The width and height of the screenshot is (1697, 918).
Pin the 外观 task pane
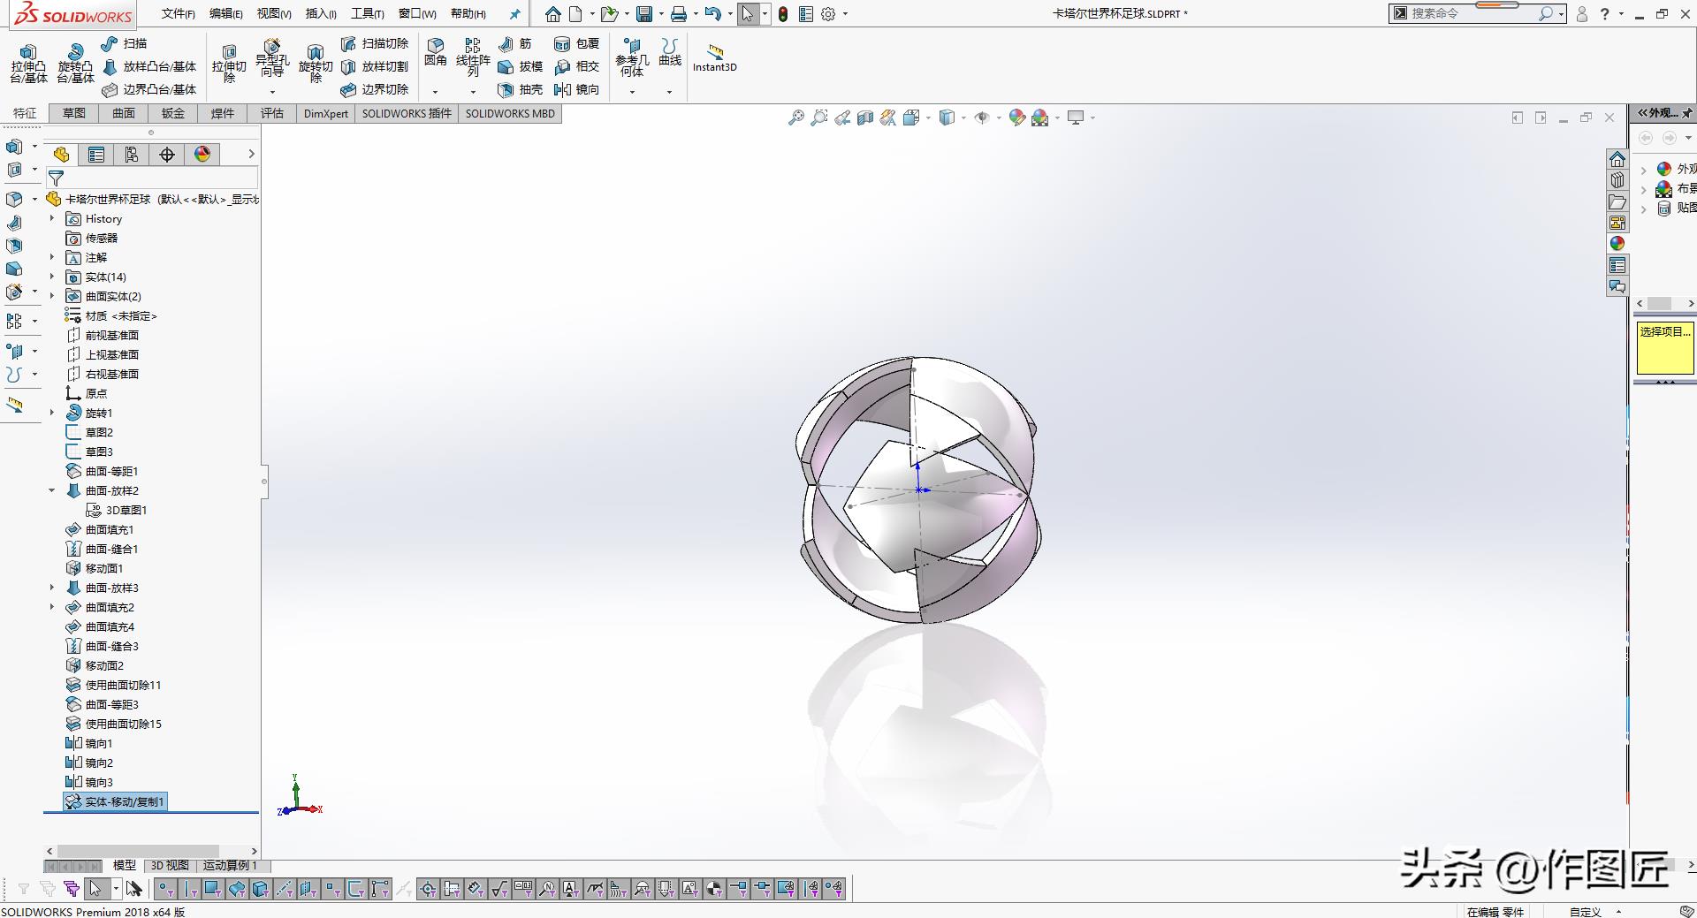(x=1686, y=113)
